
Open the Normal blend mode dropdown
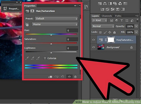[x=103, y=26]
